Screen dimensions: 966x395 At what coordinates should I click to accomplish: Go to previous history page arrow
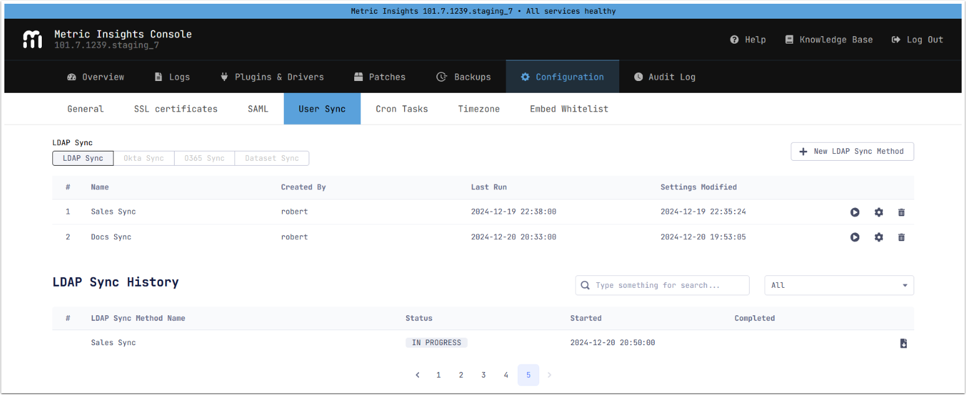click(x=417, y=375)
